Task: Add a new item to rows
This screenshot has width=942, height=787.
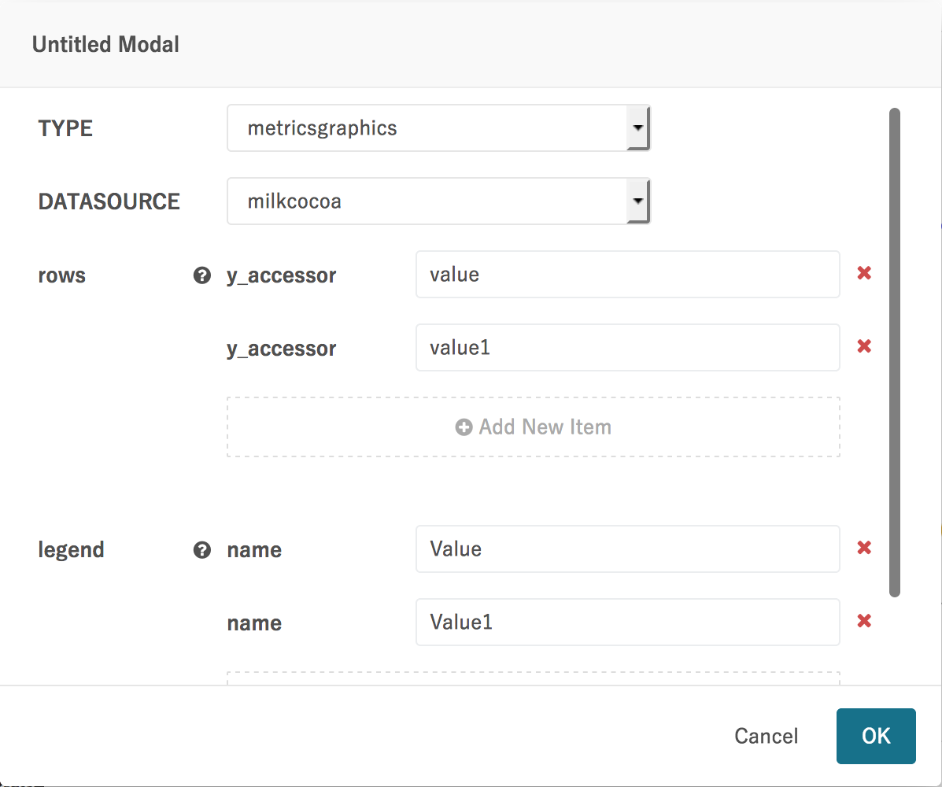Action: tap(534, 427)
